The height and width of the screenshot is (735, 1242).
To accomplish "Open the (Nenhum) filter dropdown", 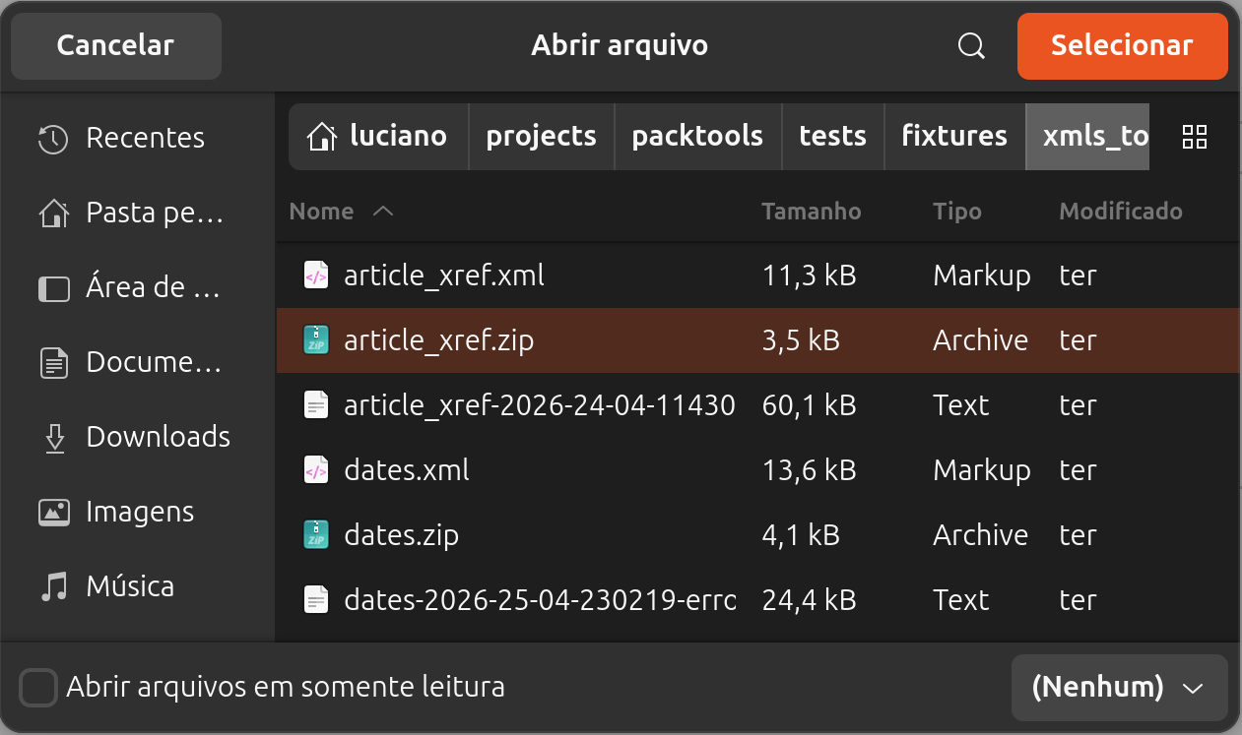I will pos(1119,687).
